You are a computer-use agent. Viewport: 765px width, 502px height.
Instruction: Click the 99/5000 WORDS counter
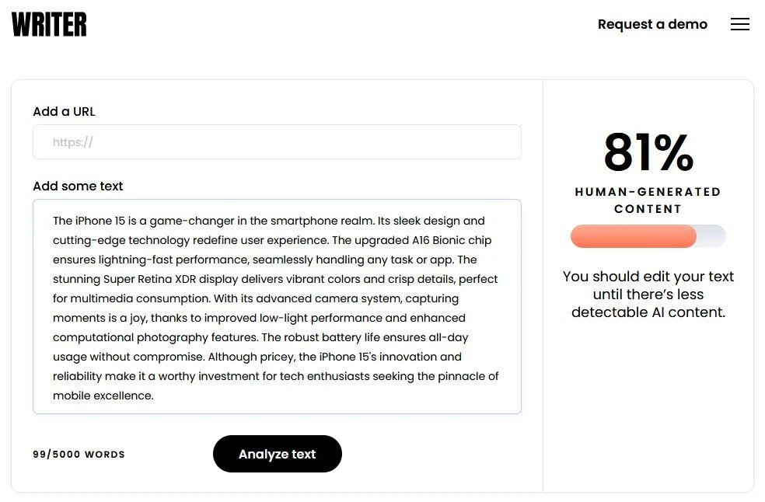[79, 455]
